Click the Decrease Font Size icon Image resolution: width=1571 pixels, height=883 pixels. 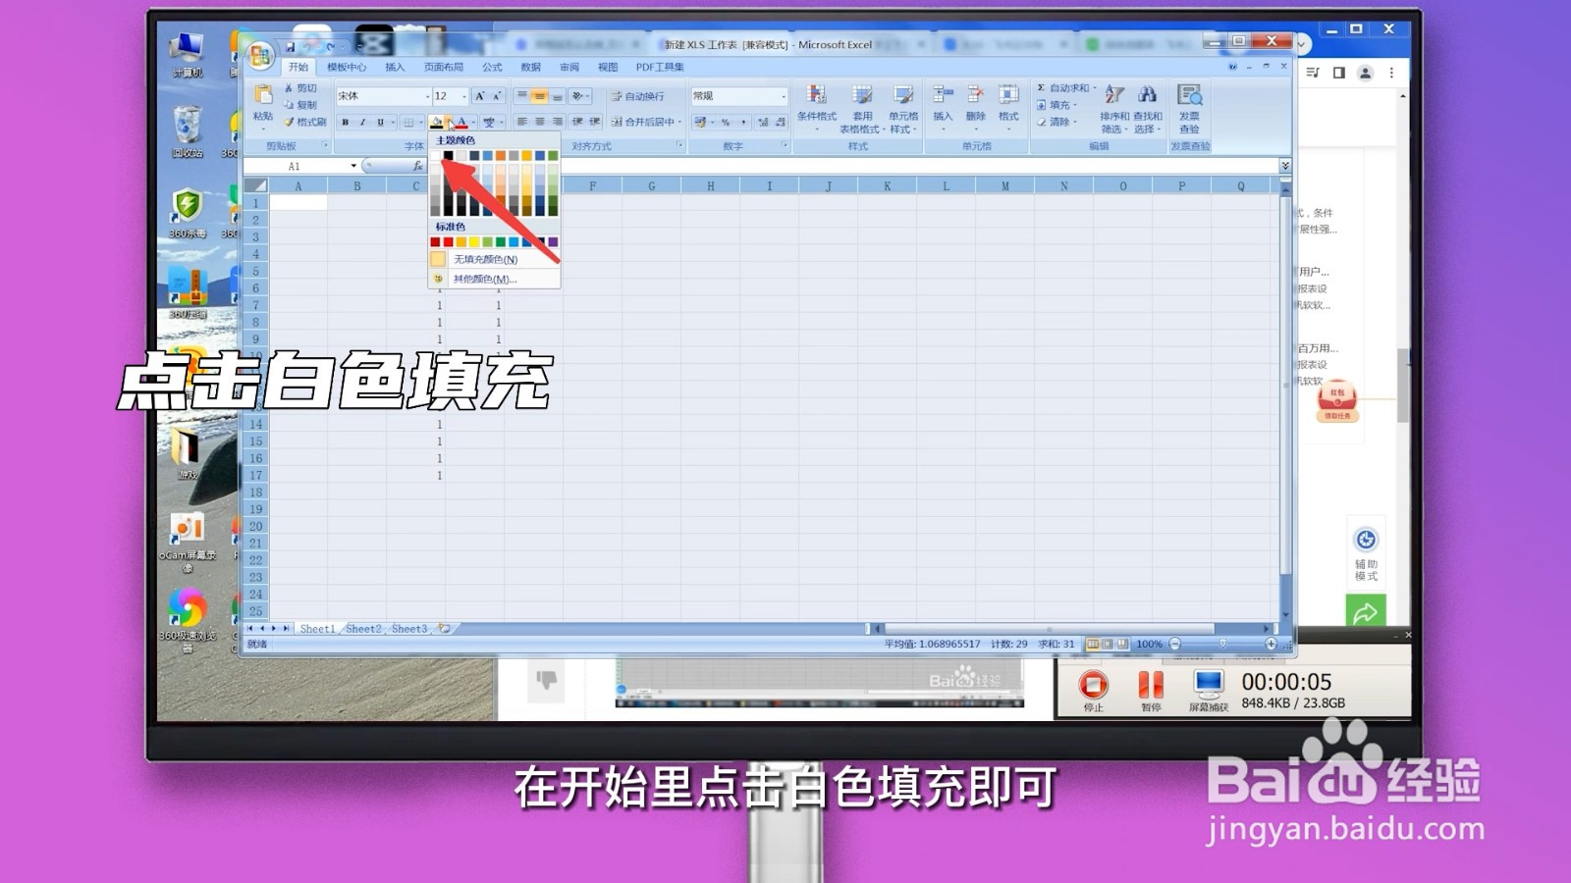[x=497, y=96]
